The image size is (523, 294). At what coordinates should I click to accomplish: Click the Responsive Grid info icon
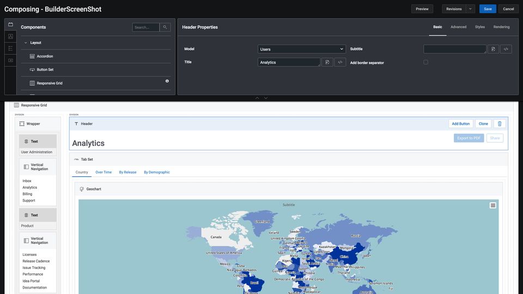(x=167, y=81)
